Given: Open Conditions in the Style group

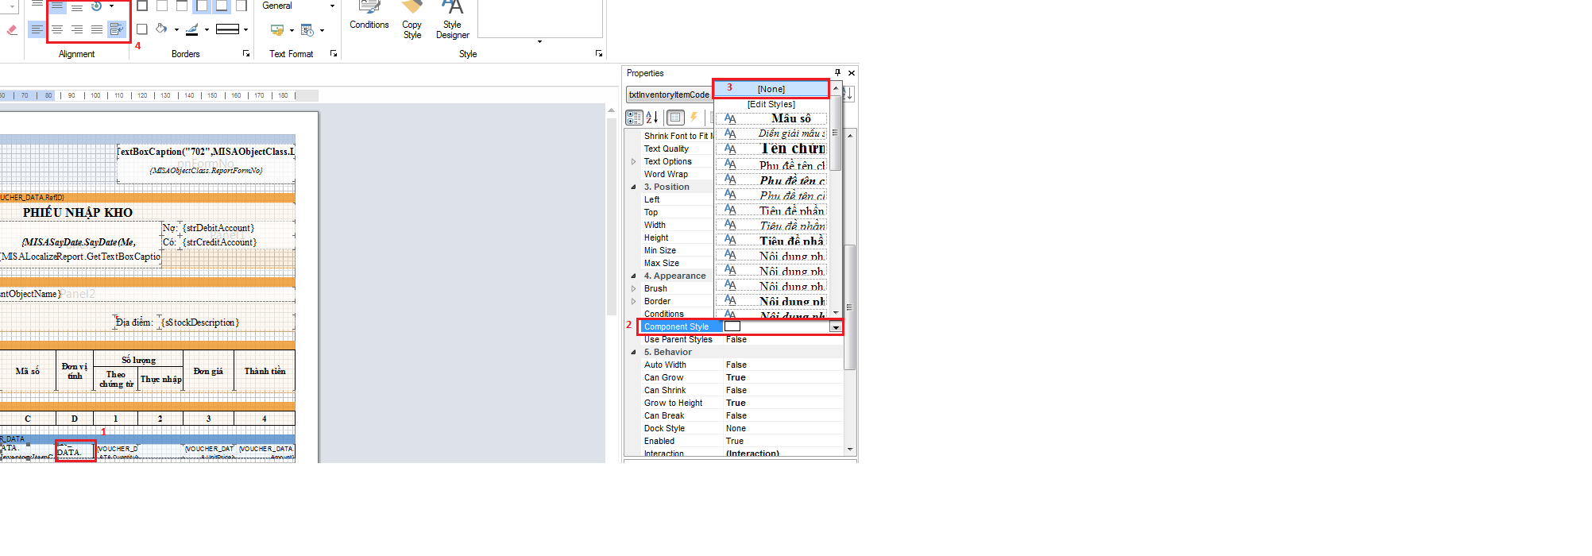Looking at the screenshot, I should click(x=369, y=17).
